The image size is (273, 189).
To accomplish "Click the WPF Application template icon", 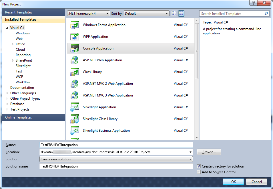I will click(74, 37).
